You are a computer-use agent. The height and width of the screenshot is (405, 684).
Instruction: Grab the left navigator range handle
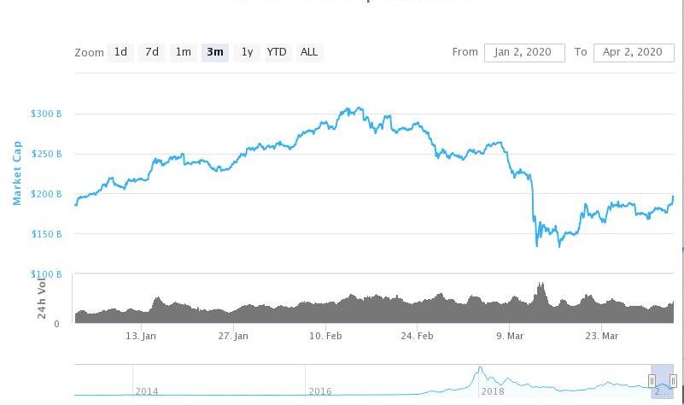[x=652, y=380]
